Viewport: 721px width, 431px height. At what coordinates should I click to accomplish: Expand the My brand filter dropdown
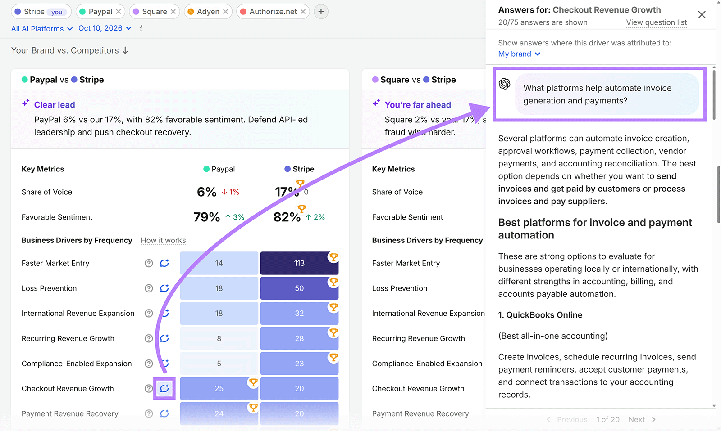pos(519,54)
